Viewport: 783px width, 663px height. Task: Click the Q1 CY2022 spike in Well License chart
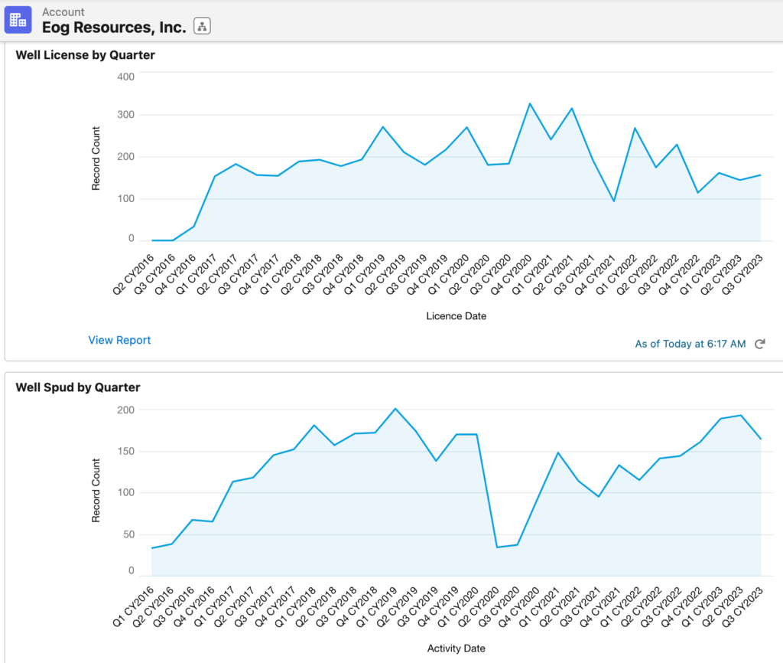[x=635, y=128]
